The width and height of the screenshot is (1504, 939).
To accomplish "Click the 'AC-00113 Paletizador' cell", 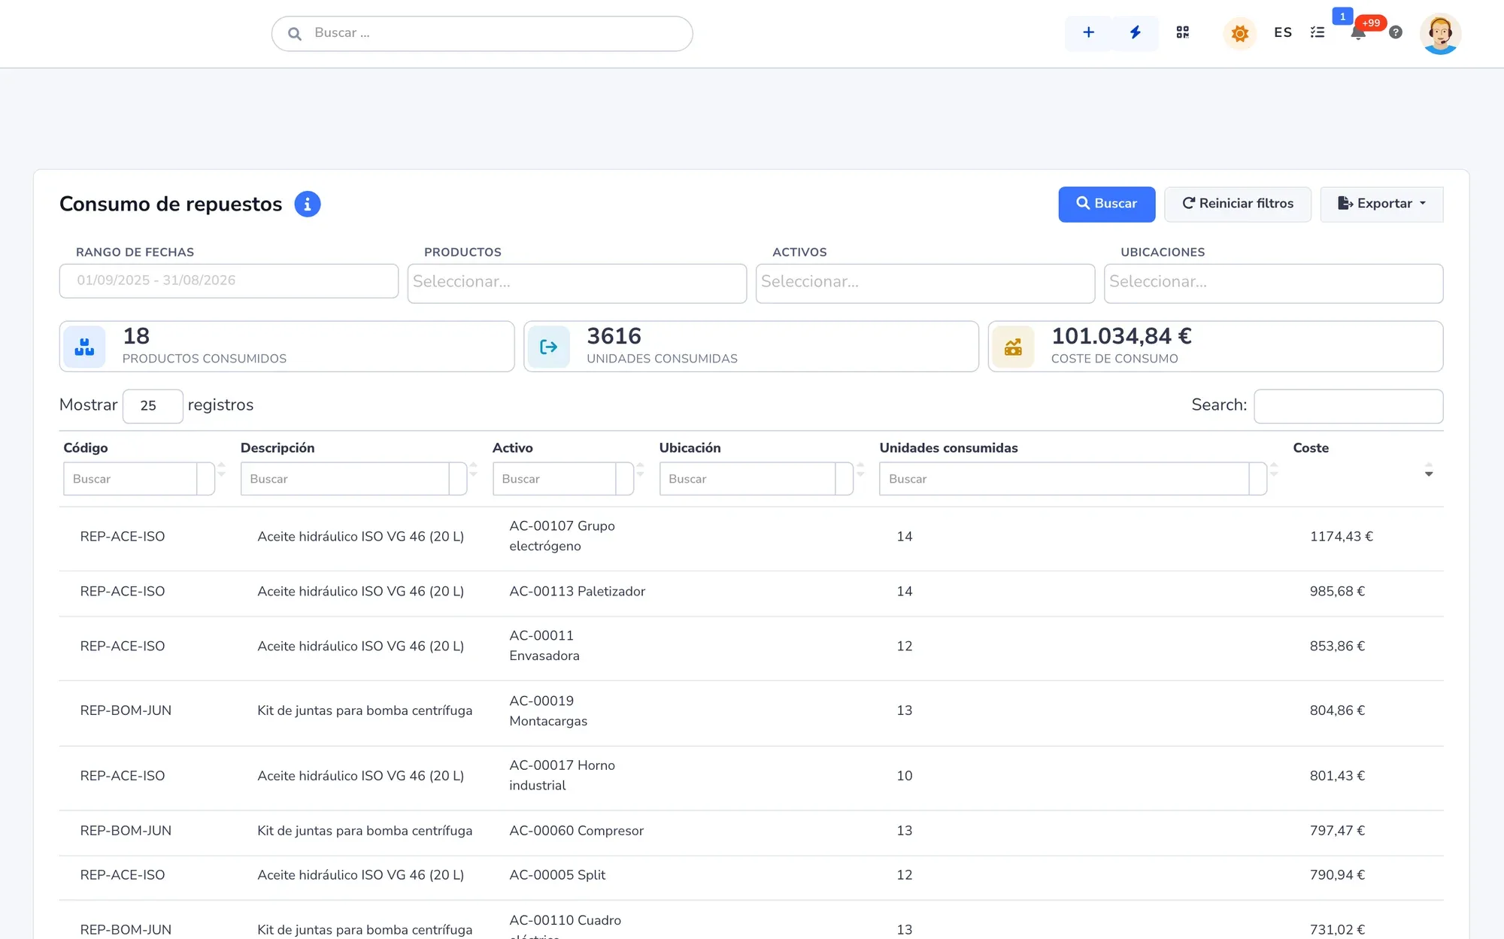I will coord(577,592).
